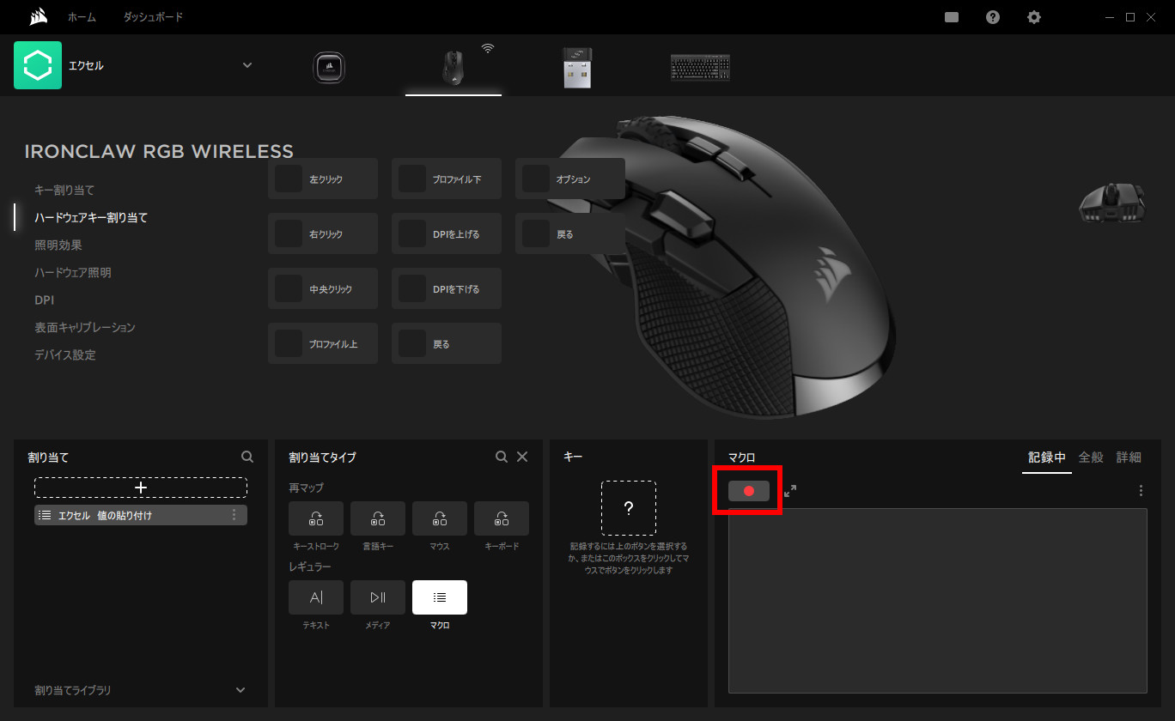This screenshot has width=1175, height=721.
Task: Select the 右クリック button assignment
Action: 323,233
